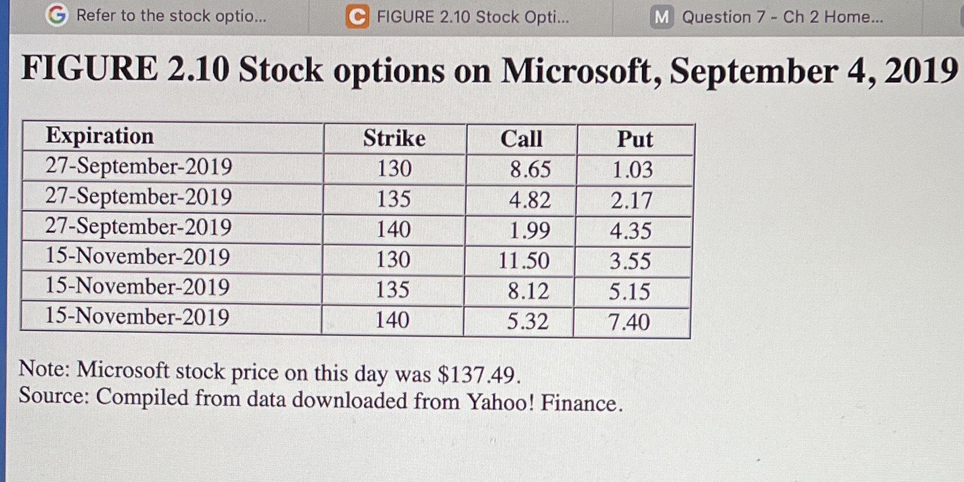This screenshot has height=482, width=964.
Task: Click the Chegg icon on second tab
Action: (x=357, y=17)
